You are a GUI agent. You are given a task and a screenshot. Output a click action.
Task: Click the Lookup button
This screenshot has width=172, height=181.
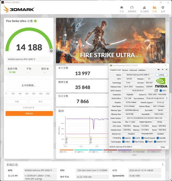[x=161, y=75]
